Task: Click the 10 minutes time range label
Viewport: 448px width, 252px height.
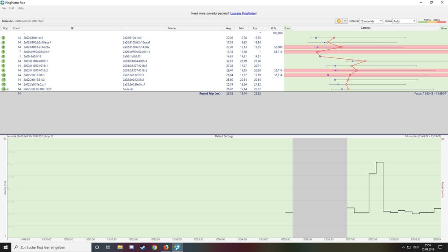Action: [422, 136]
